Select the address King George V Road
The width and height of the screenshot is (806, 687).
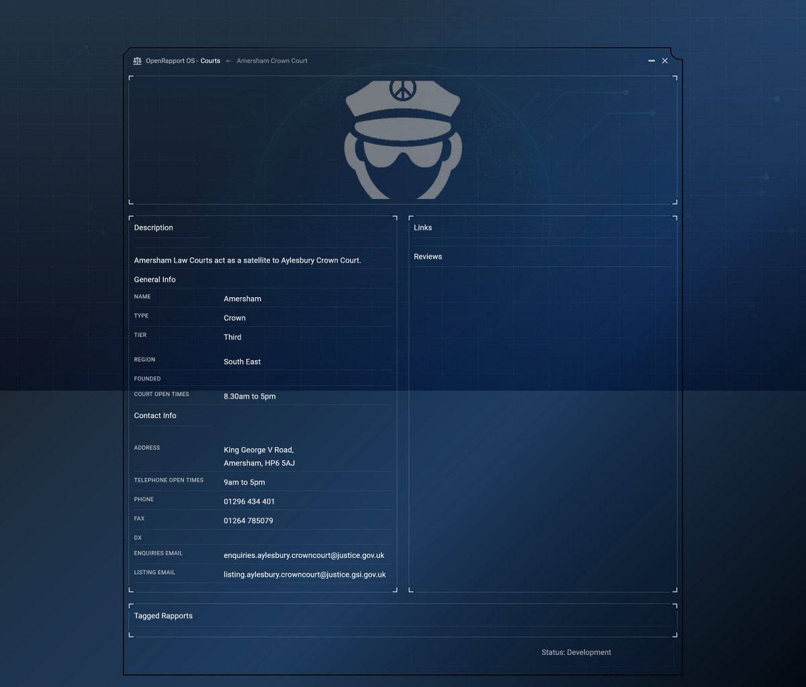[x=259, y=450]
